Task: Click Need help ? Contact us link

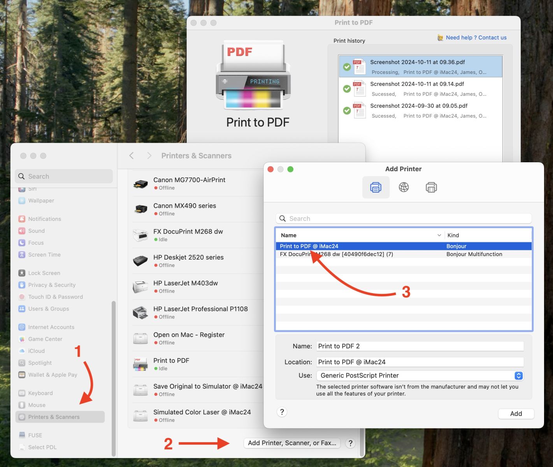Action: pos(476,38)
